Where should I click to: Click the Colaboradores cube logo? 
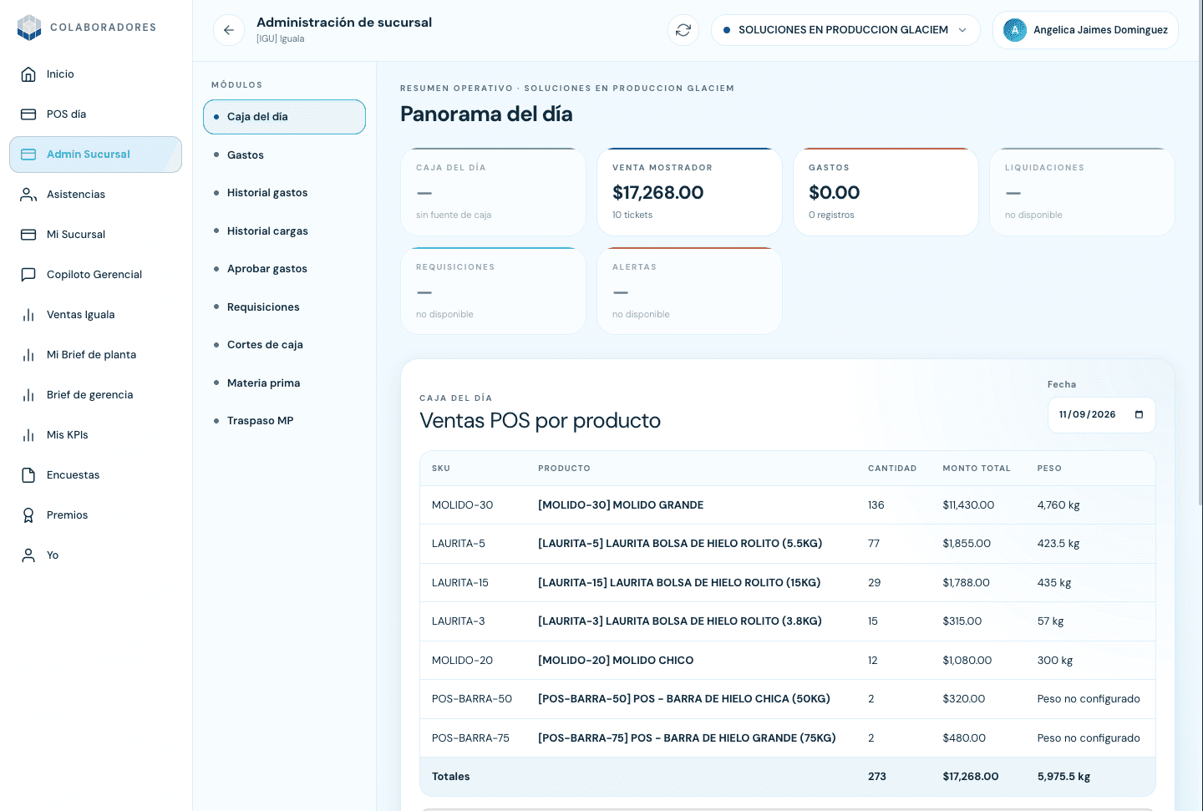click(x=29, y=28)
